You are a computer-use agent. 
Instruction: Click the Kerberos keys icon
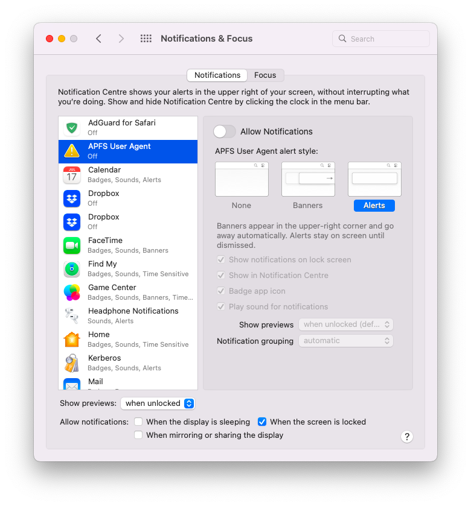(x=72, y=363)
